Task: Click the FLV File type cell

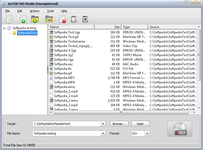Action: click(128, 69)
